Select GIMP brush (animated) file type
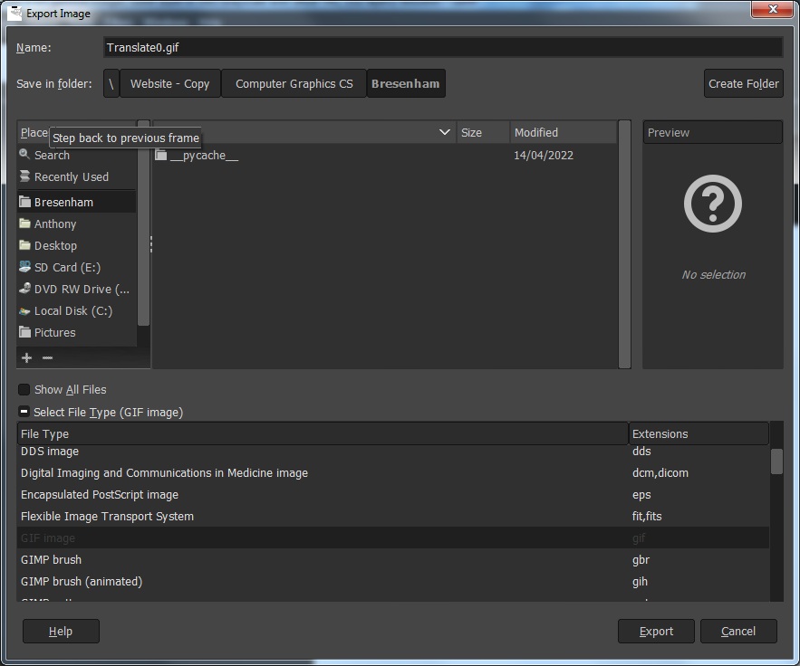800x666 pixels. point(393,581)
